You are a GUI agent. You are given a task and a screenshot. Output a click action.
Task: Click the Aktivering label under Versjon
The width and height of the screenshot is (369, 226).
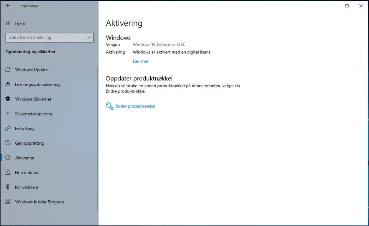coord(115,52)
